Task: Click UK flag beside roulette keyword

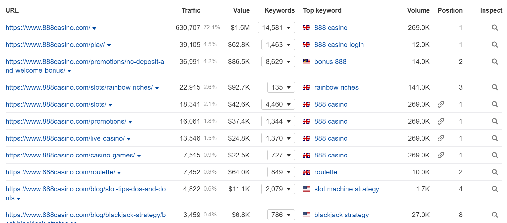Action: (x=306, y=172)
